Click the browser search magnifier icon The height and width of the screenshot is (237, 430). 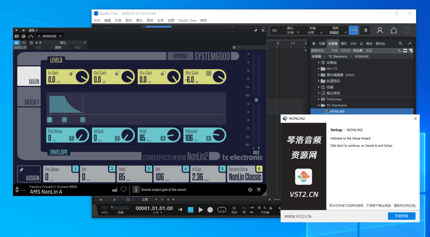[x=400, y=44]
